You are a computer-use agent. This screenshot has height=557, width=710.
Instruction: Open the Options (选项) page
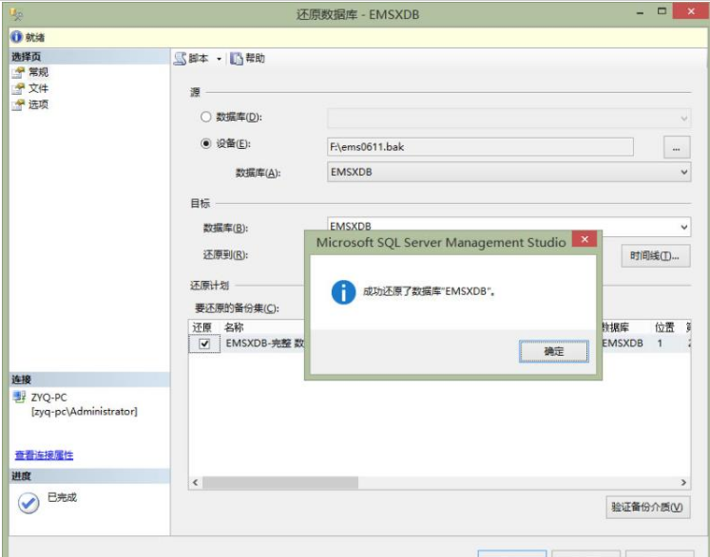[x=38, y=104]
